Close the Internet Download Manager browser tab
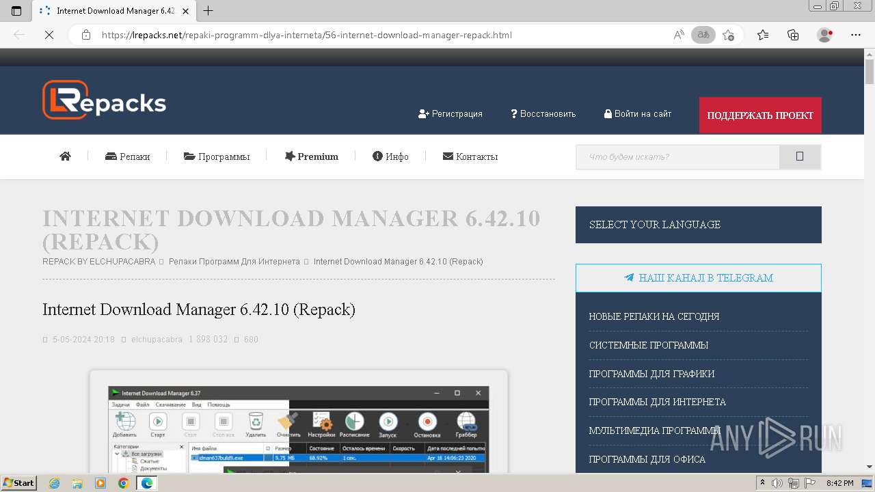Screen dimensions: 875x492 pos(186,11)
